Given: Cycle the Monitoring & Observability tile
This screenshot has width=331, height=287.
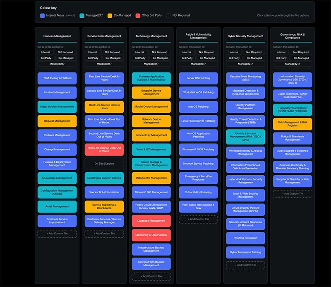Looking at the screenshot, I should tap(151, 235).
